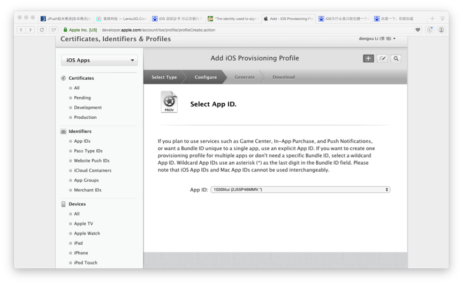Open All under Devices
This screenshot has height=285, width=463.
coord(77,213)
